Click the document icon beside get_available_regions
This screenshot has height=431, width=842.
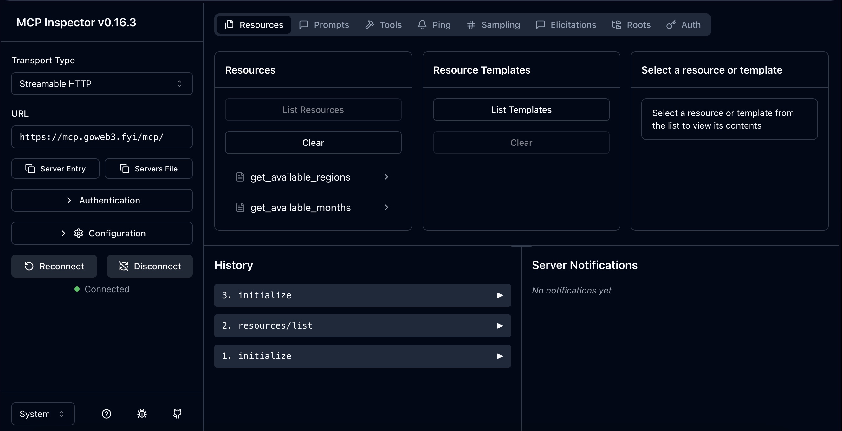click(x=241, y=177)
